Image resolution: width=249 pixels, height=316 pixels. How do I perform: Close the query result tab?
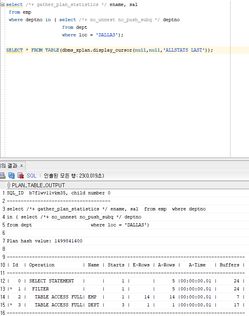(x=22, y=166)
